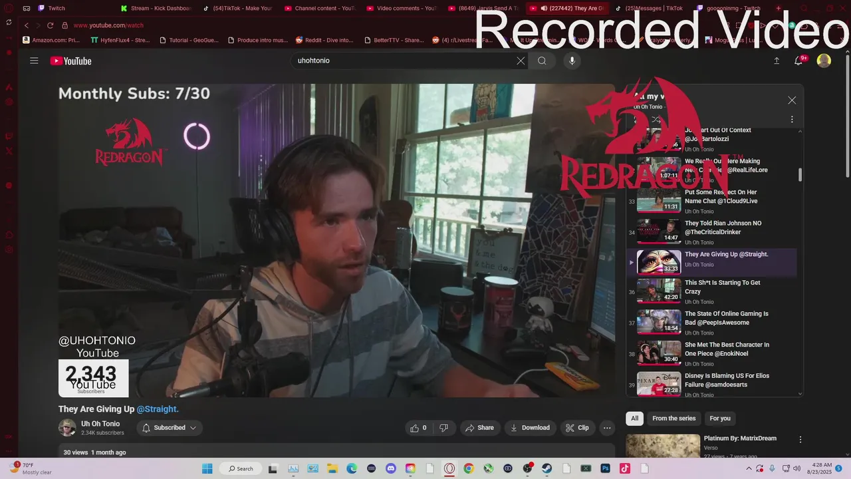Open Reddit - Dive into bookmark
The height and width of the screenshot is (479, 851).
tap(324, 40)
